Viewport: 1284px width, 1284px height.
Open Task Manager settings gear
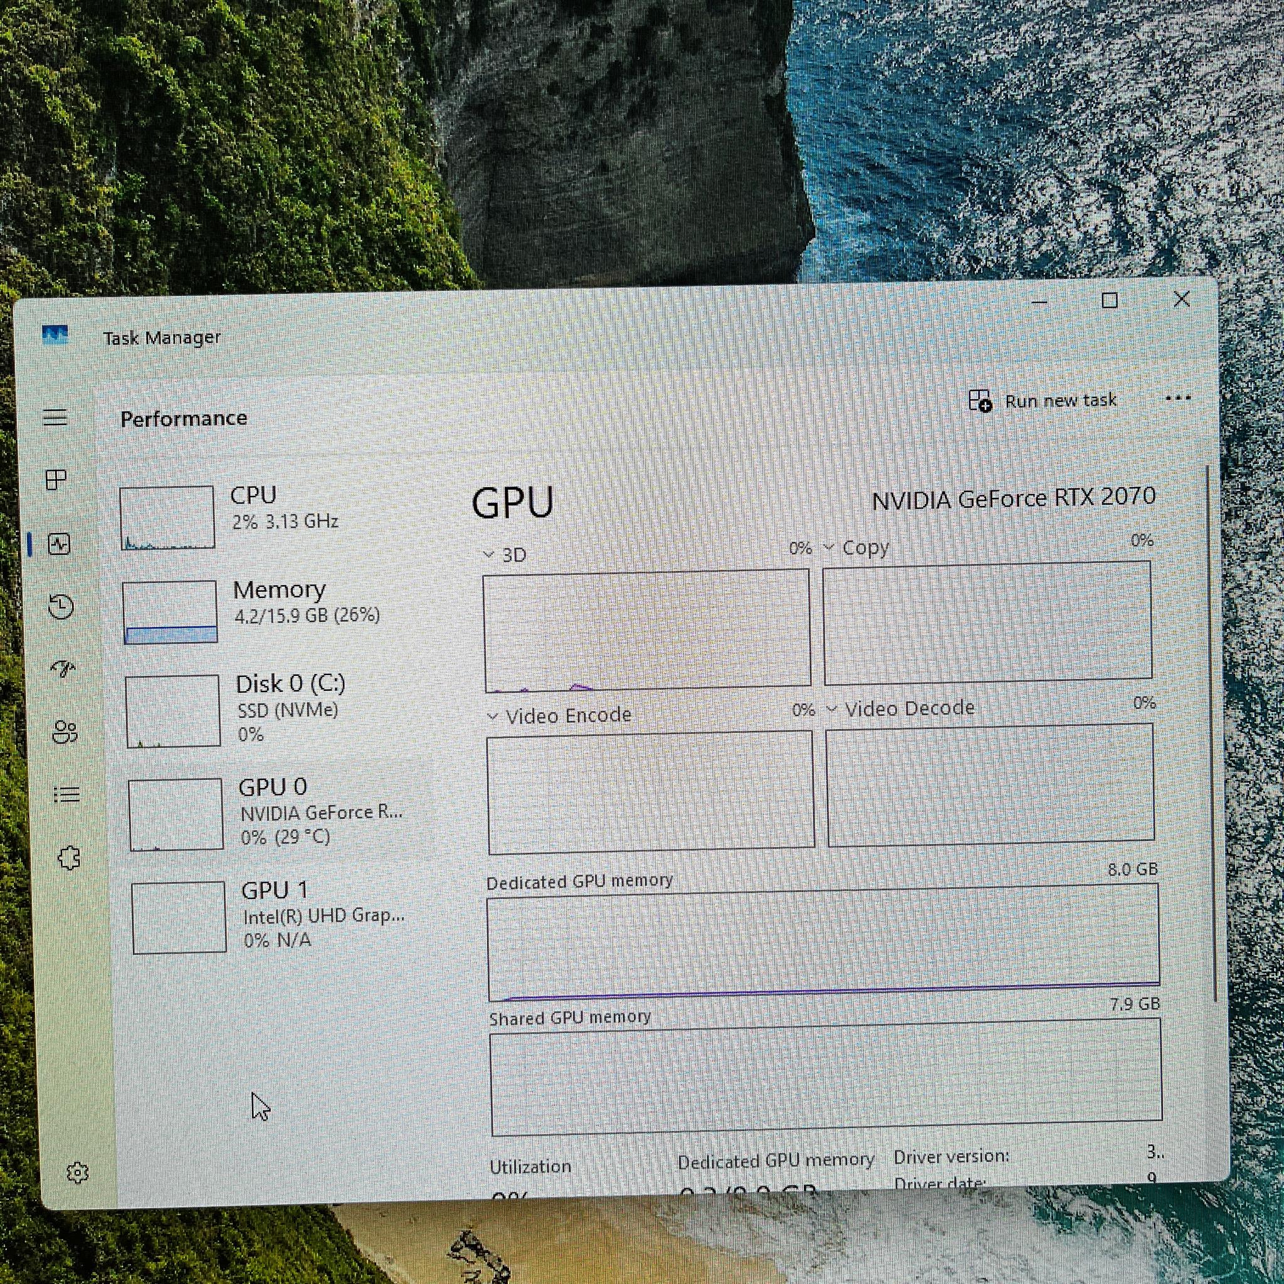[x=78, y=1172]
